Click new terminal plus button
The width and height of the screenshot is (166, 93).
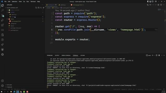153,55
